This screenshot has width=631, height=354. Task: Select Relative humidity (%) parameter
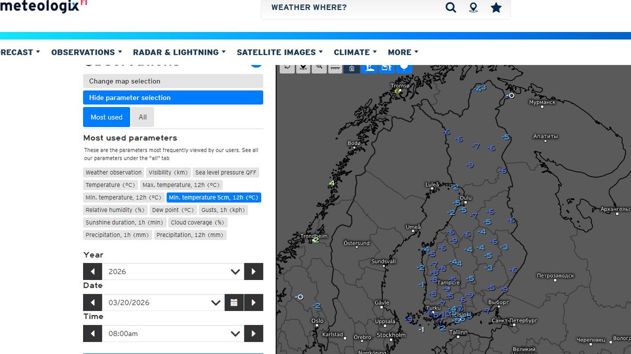tap(115, 210)
